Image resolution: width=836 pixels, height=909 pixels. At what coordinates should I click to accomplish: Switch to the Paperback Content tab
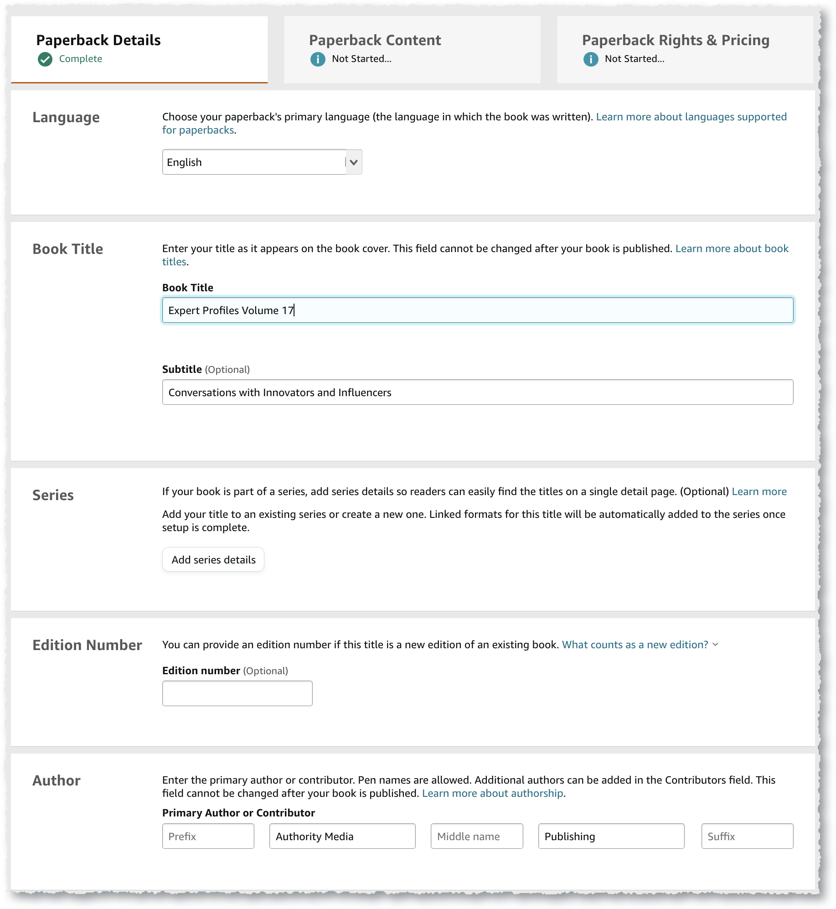[x=412, y=50]
